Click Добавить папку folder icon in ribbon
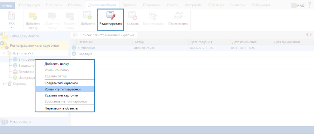314x134 pixels. (x=33, y=16)
